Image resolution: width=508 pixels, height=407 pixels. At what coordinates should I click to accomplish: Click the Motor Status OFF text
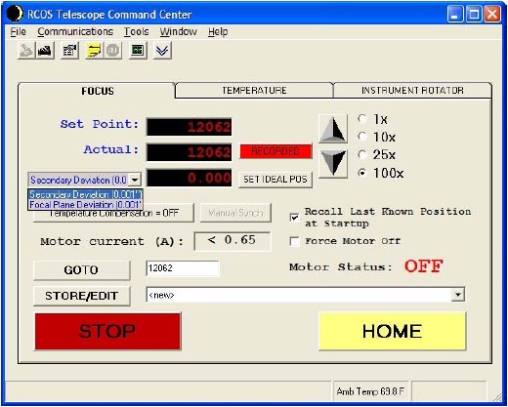(x=423, y=266)
